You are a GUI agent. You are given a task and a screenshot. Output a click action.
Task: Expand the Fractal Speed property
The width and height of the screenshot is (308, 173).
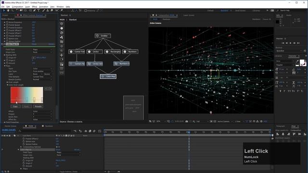coord(5,25)
